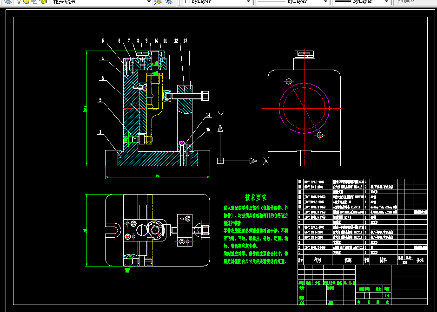Expand the 粗实线层 layer dropdown arrow
The image size is (437, 312).
tap(149, 2)
